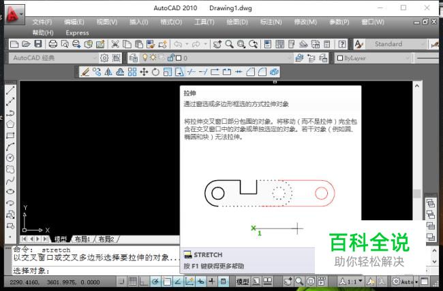Open the Auto workspace switching dropdown arrow

(x=416, y=281)
